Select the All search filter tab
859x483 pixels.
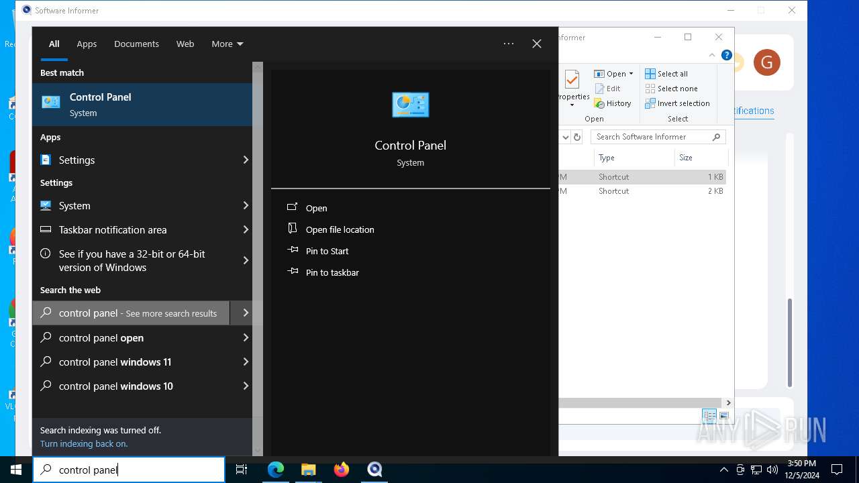coord(54,44)
